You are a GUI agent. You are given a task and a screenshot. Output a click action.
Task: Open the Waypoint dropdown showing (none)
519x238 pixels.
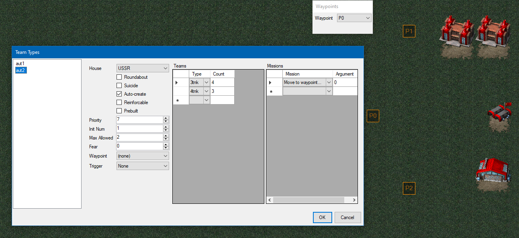[143, 156]
